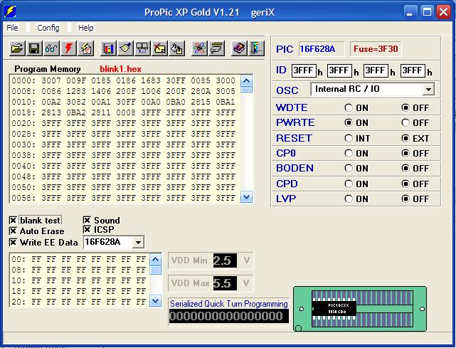Toggle the blank test checkbox
Screen dimensions: 456x348
13,221
